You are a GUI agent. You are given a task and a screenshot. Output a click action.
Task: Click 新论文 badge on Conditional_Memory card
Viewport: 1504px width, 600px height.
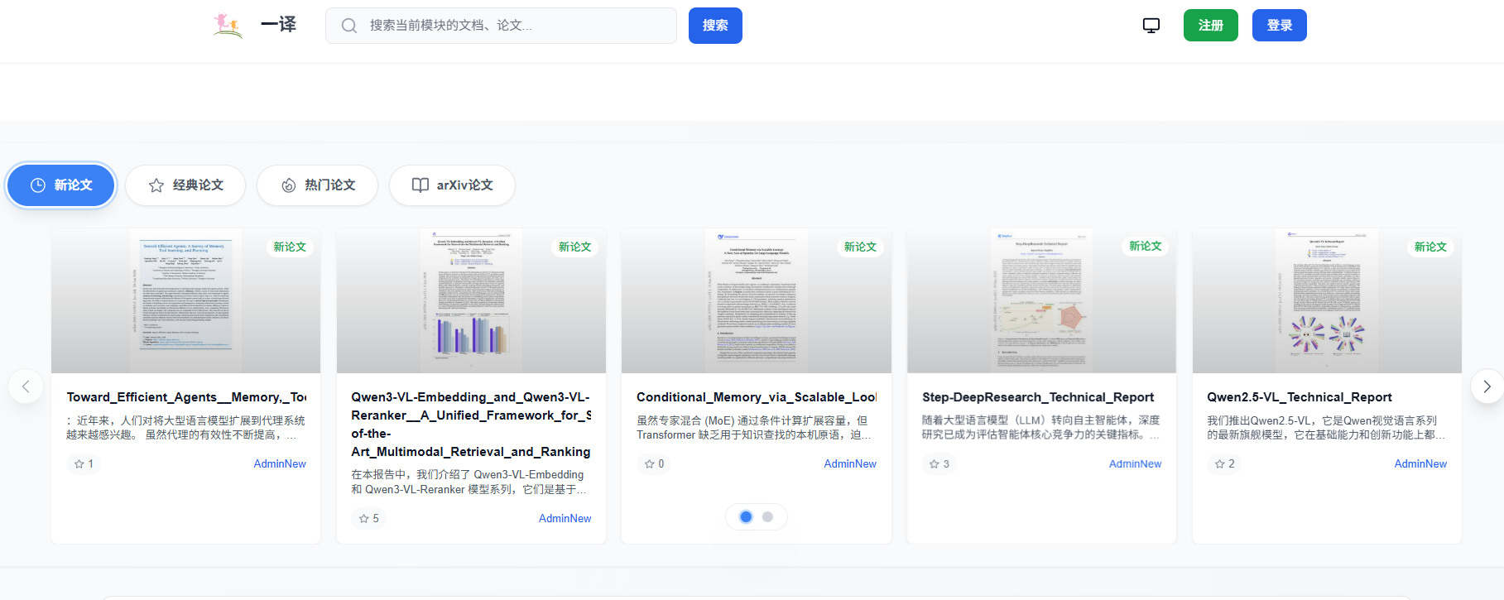(x=860, y=247)
